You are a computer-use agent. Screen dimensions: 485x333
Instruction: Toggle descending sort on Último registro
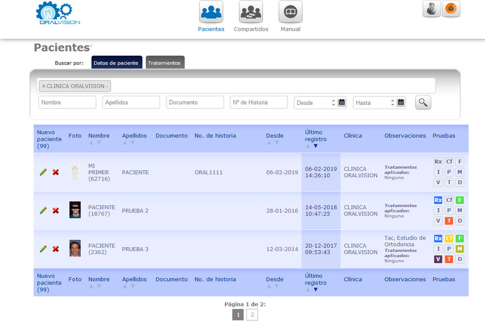coord(315,145)
